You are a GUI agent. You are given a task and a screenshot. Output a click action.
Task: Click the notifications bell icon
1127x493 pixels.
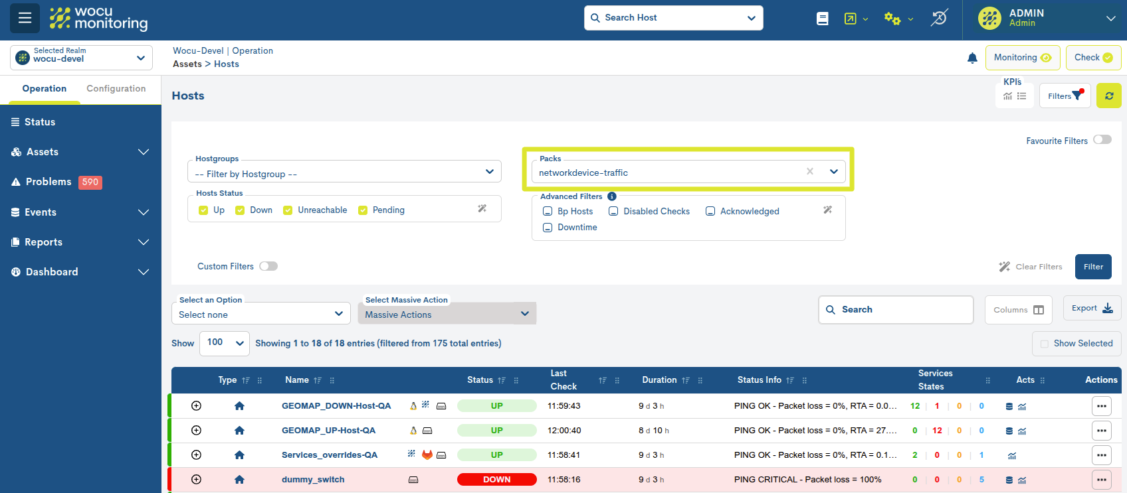click(972, 58)
